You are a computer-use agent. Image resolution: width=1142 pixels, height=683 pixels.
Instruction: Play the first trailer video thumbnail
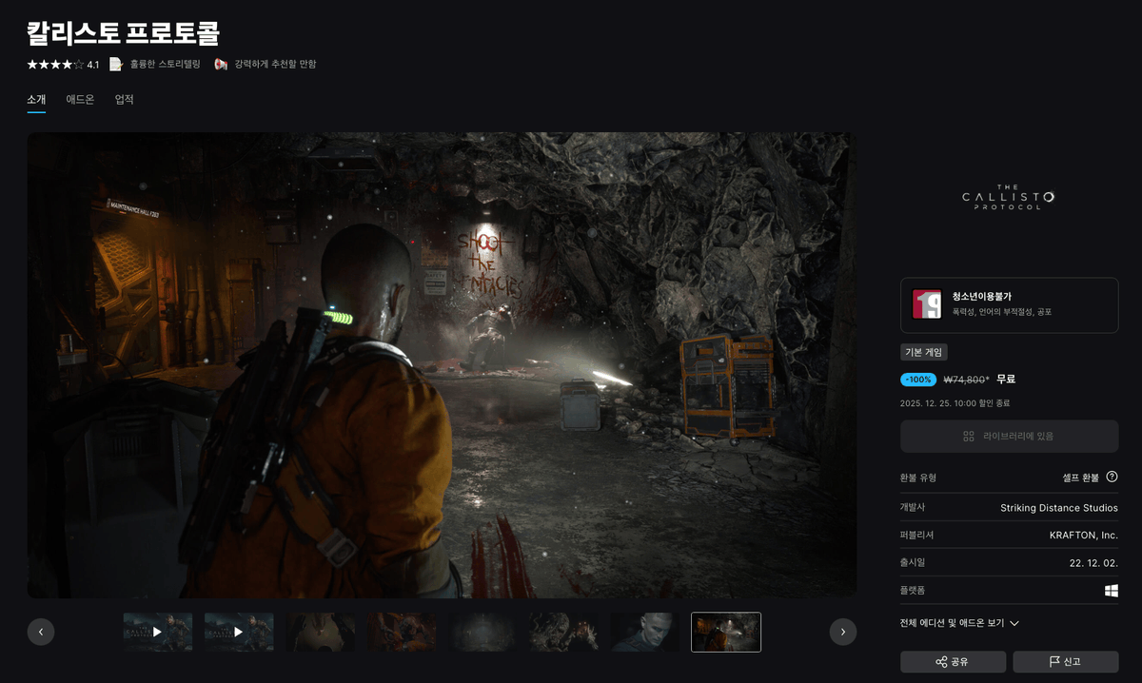[158, 632]
